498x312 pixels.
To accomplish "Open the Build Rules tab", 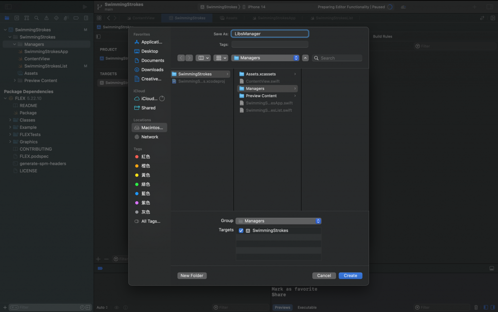I will [x=382, y=36].
